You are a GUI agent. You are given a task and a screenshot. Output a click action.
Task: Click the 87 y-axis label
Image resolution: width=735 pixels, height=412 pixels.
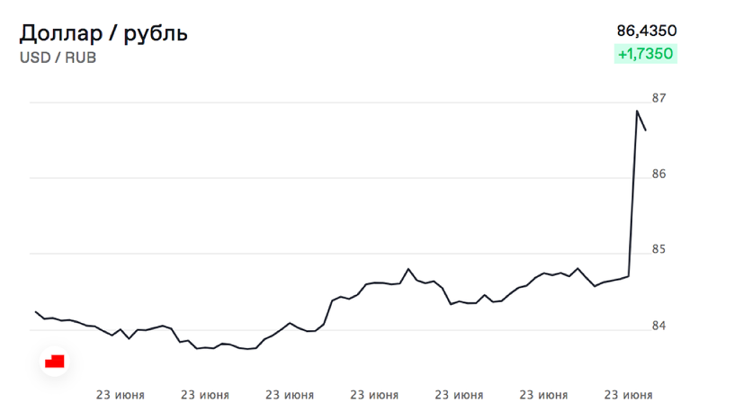(659, 98)
